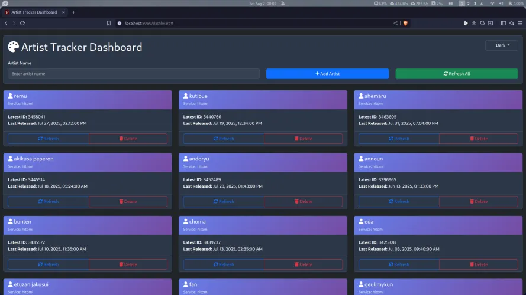Open the Dark theme dropdown
526x295 pixels.
[x=502, y=45]
